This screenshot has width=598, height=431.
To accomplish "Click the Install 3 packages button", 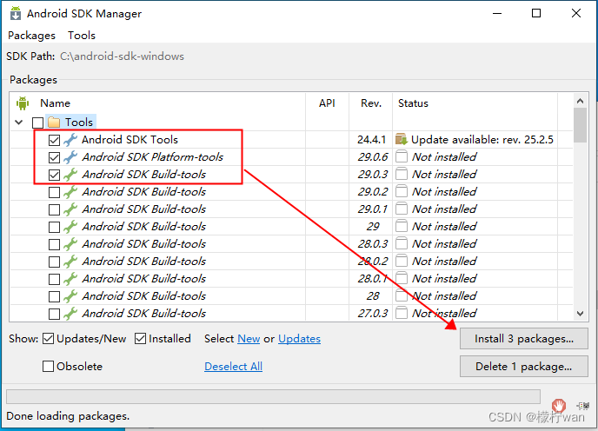I will [523, 339].
